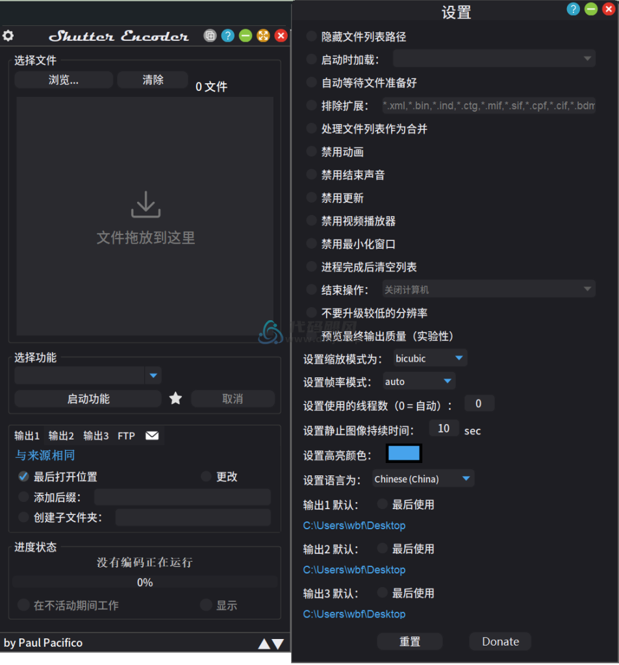Screen dimensions: 619x665
Task: Minimize the Shutter Encoder main window
Action: click(246, 36)
